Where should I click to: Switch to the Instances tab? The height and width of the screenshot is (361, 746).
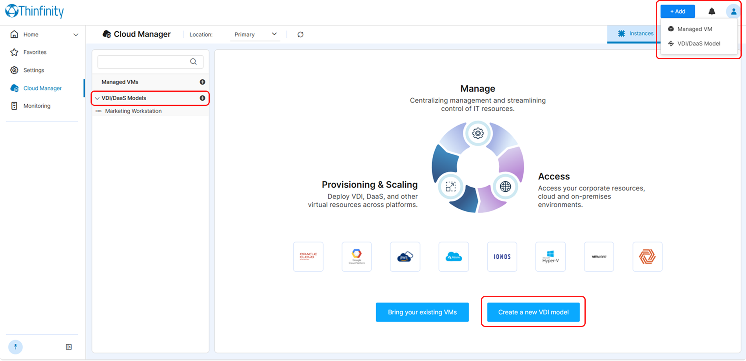click(x=635, y=34)
